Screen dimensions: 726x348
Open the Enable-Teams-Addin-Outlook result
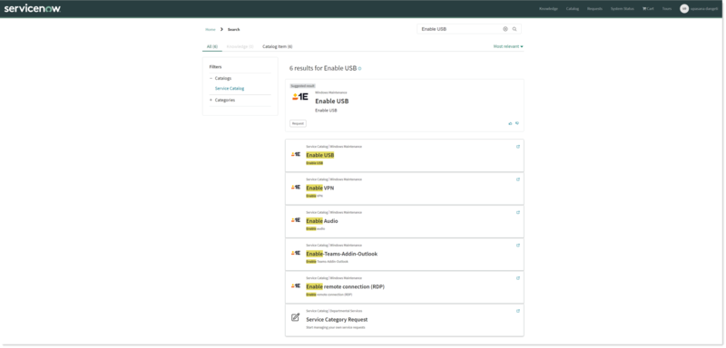tap(342, 254)
